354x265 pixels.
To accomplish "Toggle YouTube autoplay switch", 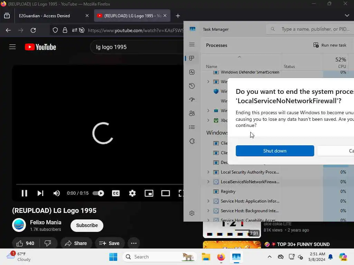I will click(x=98, y=193).
